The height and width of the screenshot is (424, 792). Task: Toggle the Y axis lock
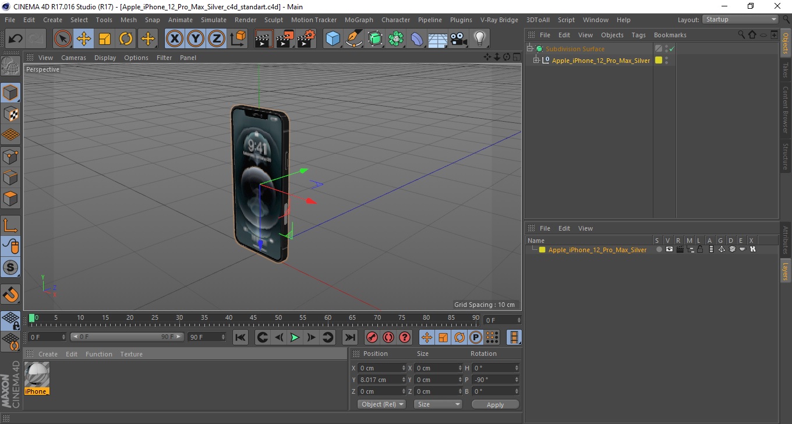[196, 39]
